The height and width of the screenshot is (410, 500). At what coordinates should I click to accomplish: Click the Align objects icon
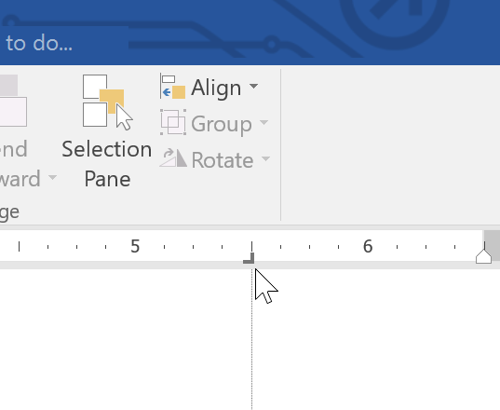(173, 87)
